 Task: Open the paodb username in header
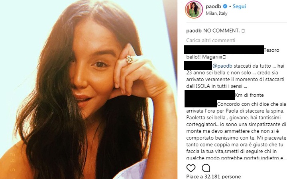click(x=213, y=6)
